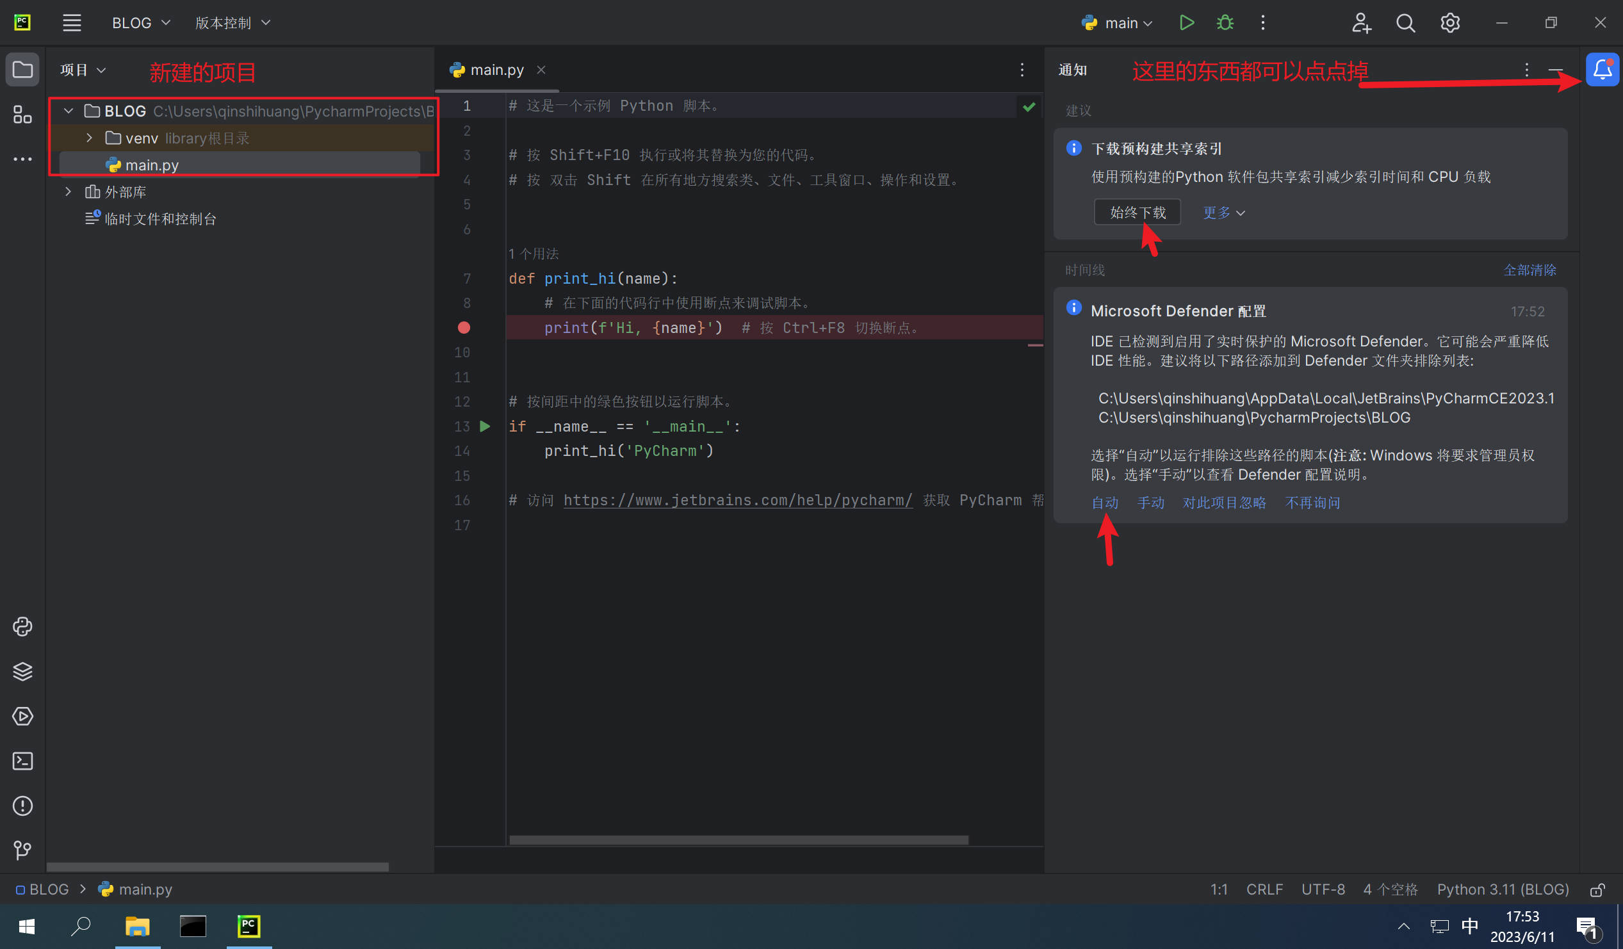Image resolution: width=1623 pixels, height=949 pixels.
Task: Open the 更多 dropdown in suggestion
Action: coord(1224,213)
